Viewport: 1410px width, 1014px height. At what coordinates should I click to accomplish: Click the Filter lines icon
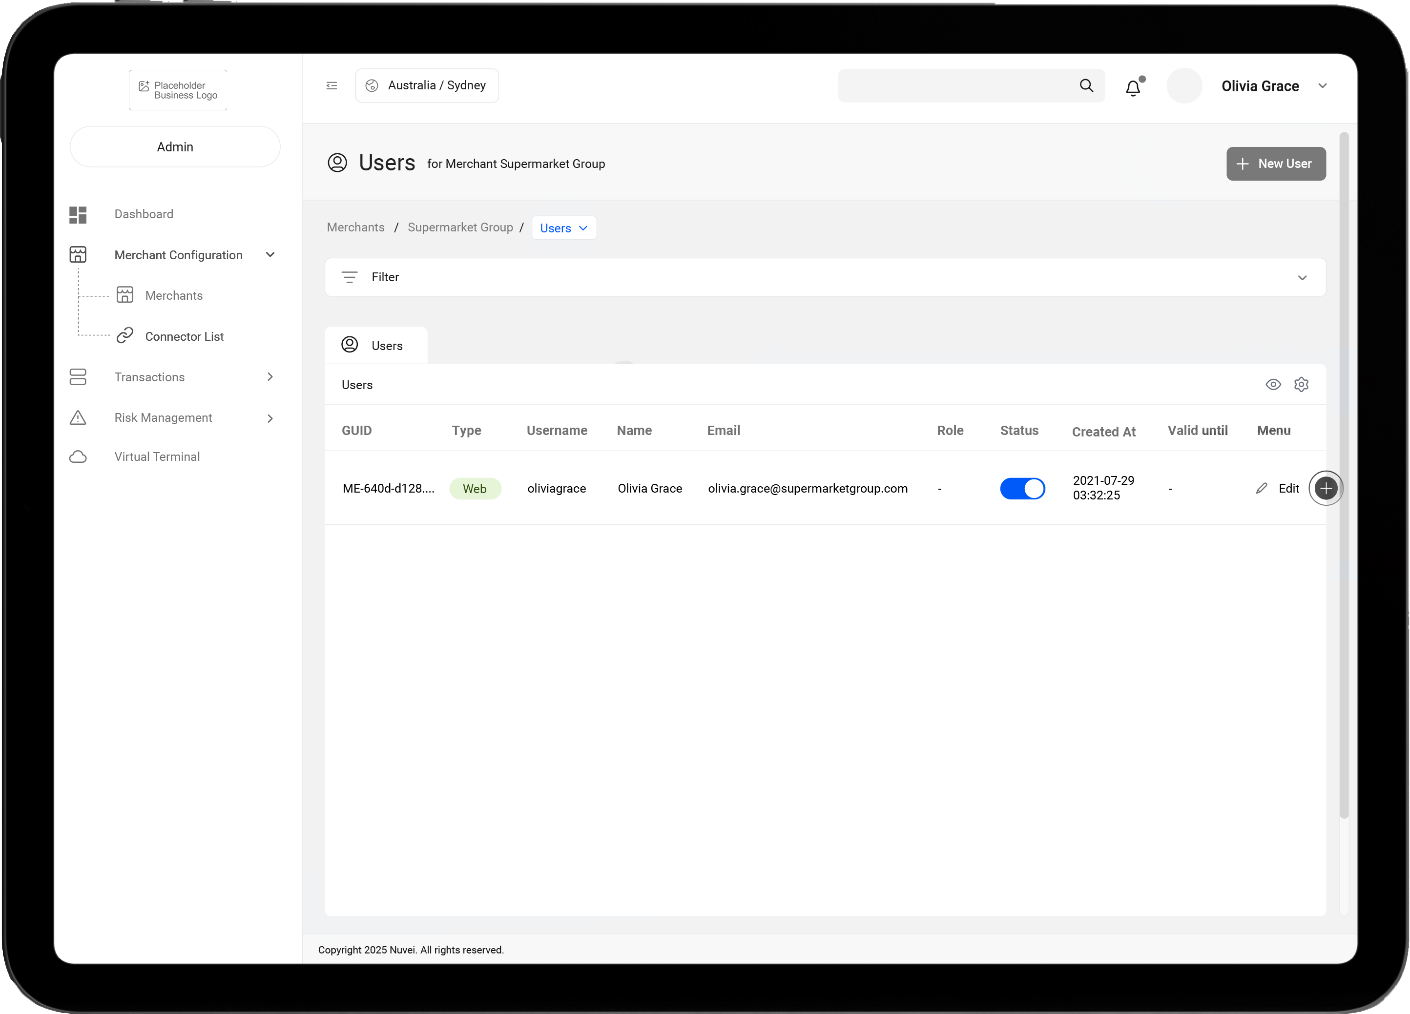350,277
